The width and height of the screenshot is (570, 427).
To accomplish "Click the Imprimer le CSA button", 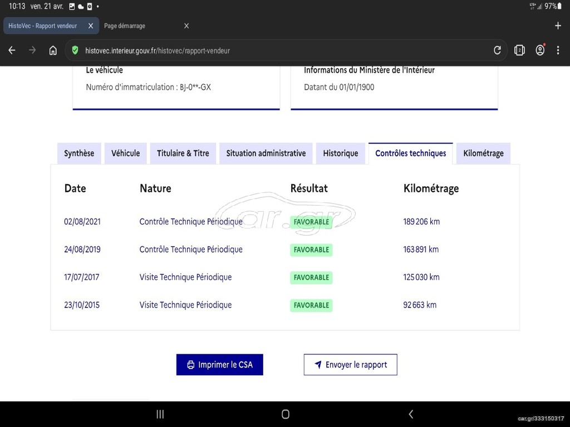I will tap(219, 365).
